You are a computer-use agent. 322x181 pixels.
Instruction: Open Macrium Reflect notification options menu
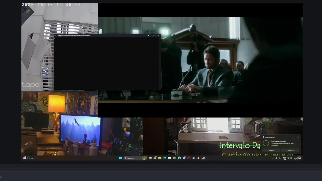click(294, 137)
